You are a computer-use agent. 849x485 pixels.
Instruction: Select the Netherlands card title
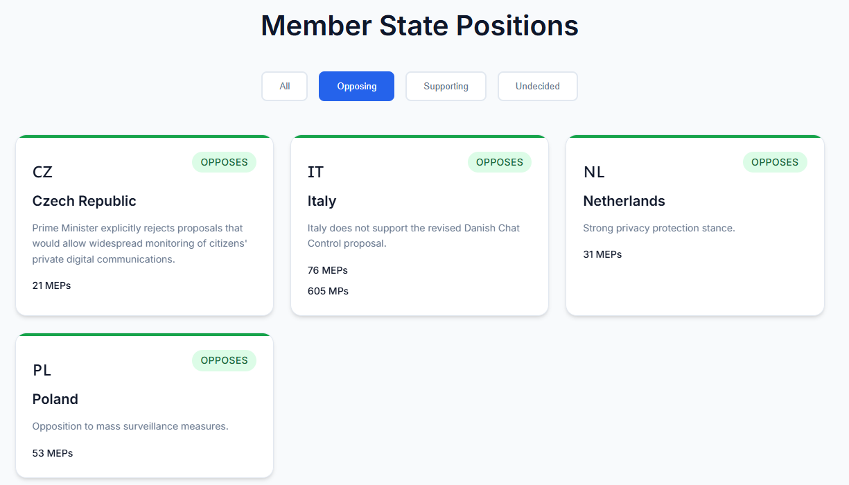[624, 201]
